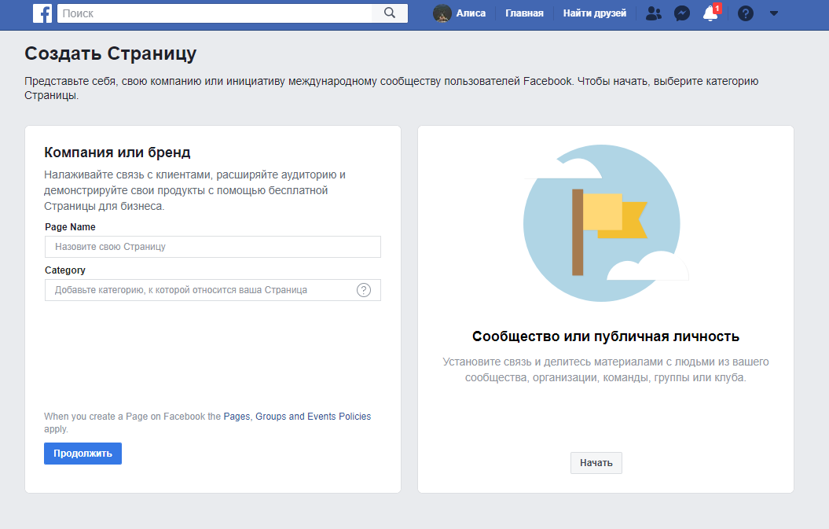The image size is (829, 529).
Task: Click the flag illustration thumbnail
Action: [x=606, y=223]
